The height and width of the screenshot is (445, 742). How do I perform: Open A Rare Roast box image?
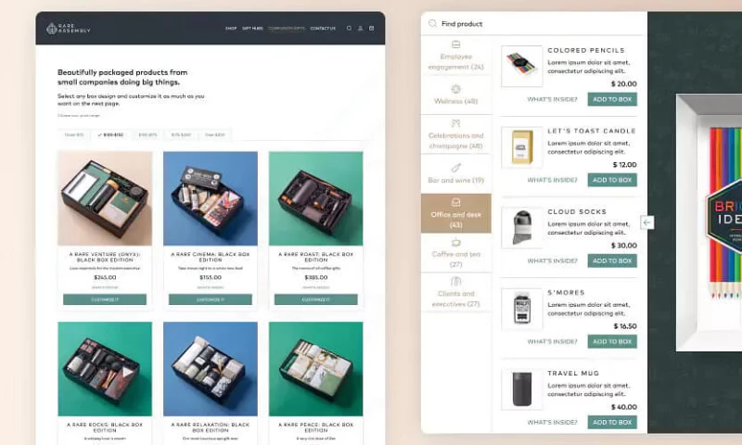coord(315,198)
